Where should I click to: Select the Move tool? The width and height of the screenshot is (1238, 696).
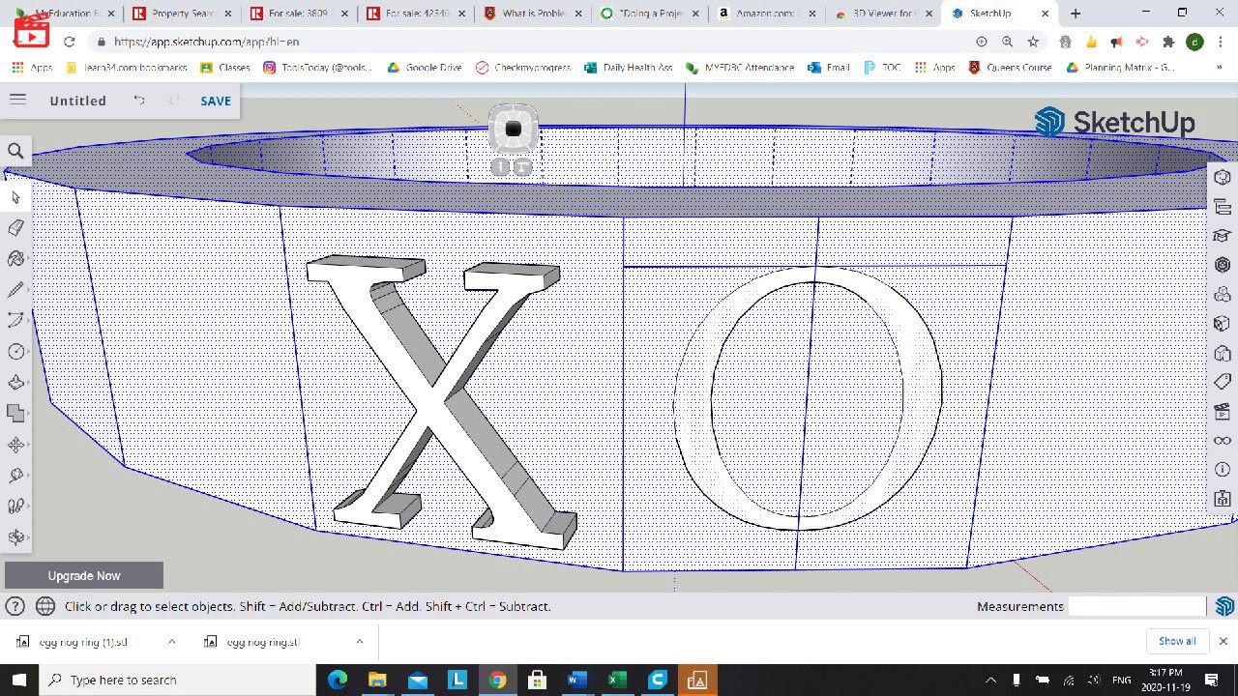click(x=15, y=445)
